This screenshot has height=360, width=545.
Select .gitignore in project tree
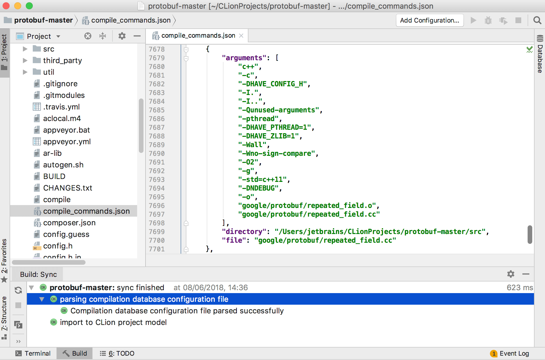[x=60, y=84]
